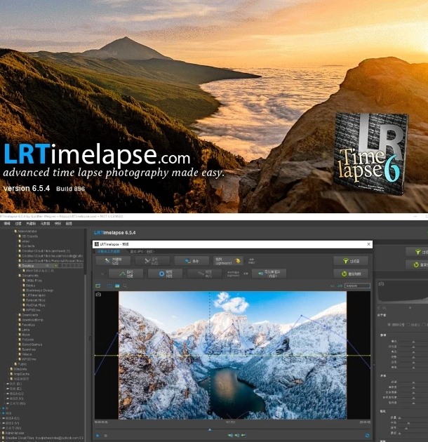Expand the 3D Objects folder
Image resolution: width=428 pixels, height=442 pixels.
(17, 236)
